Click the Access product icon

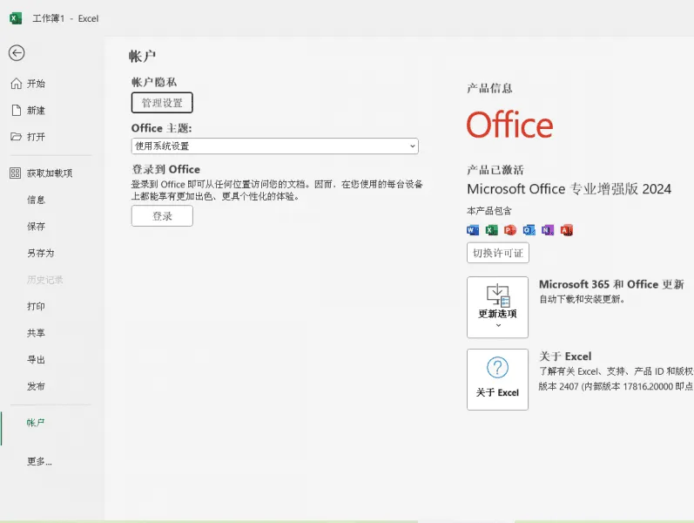(x=567, y=230)
